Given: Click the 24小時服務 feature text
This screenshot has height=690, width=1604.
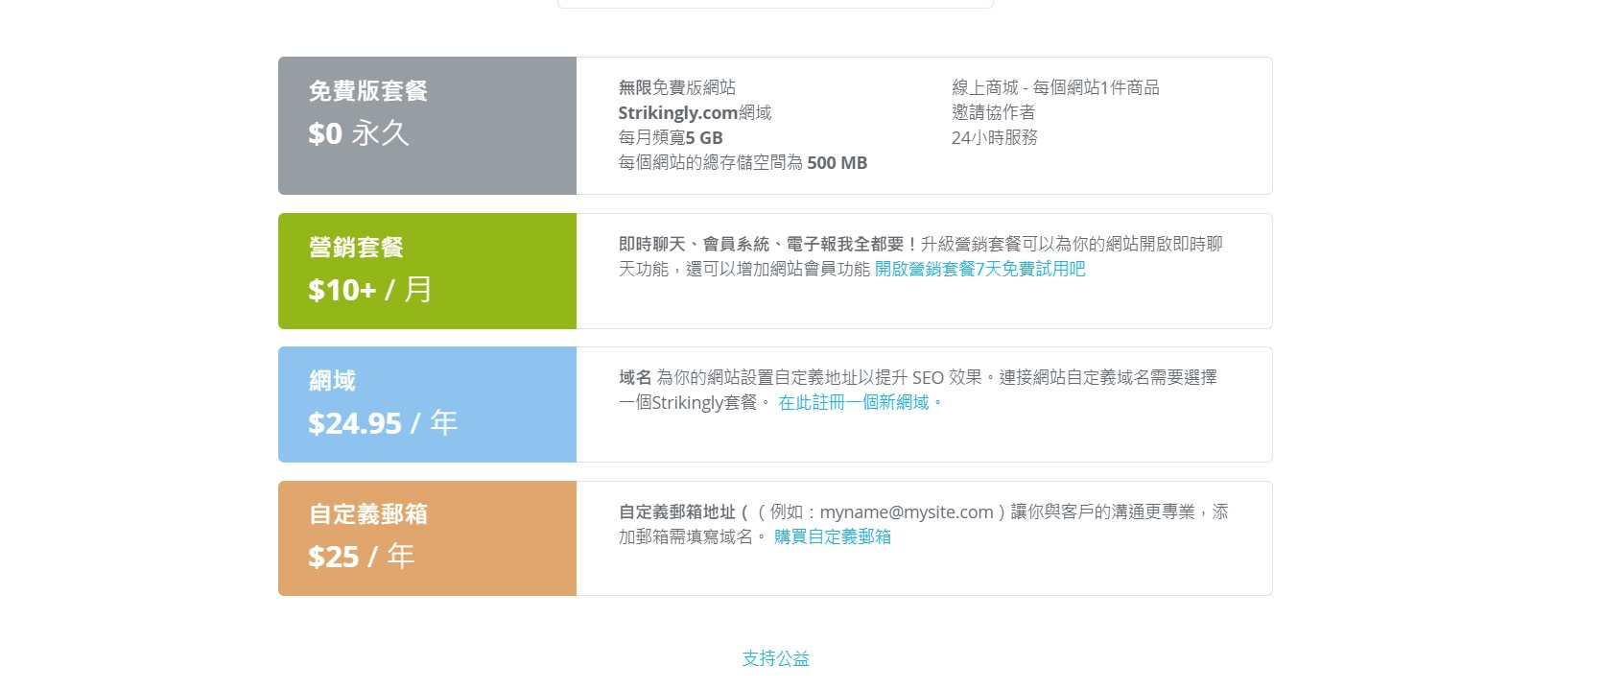Looking at the screenshot, I should click(x=995, y=138).
